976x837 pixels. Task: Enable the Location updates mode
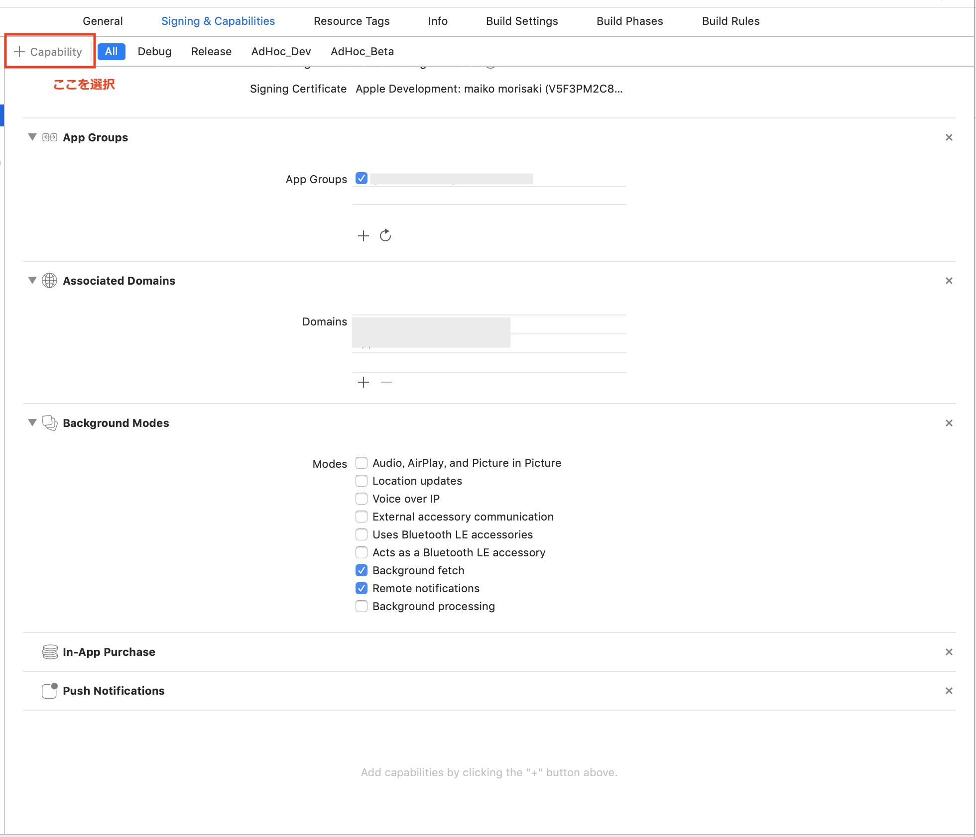point(362,481)
